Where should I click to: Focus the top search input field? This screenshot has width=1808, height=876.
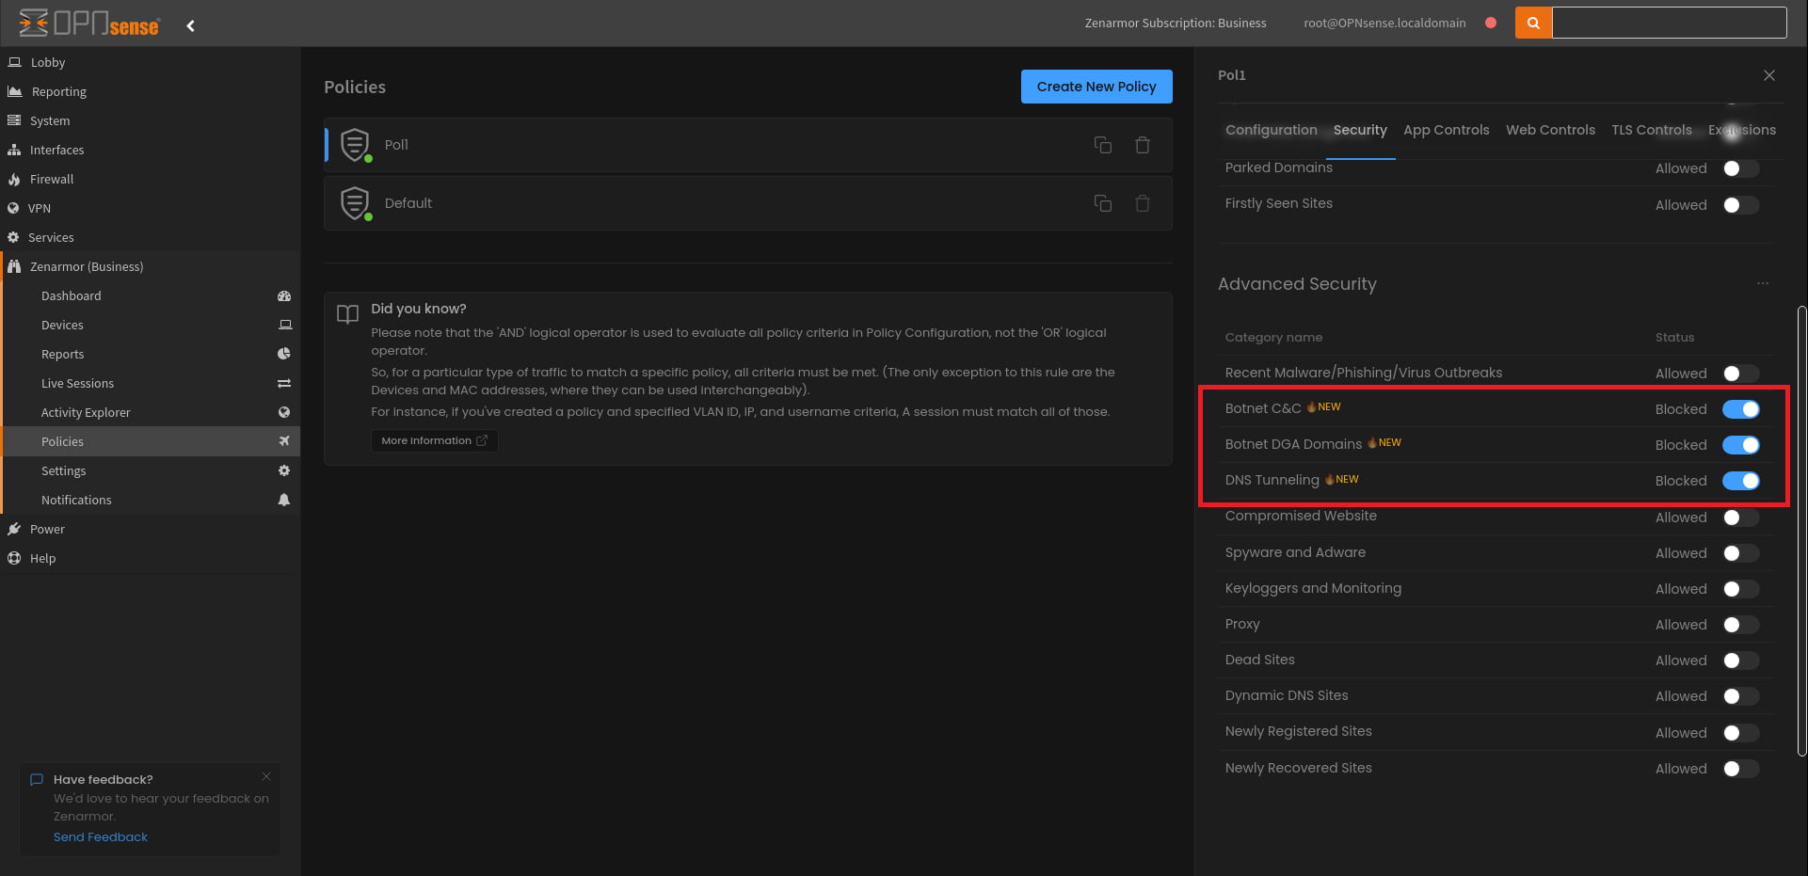[1669, 23]
